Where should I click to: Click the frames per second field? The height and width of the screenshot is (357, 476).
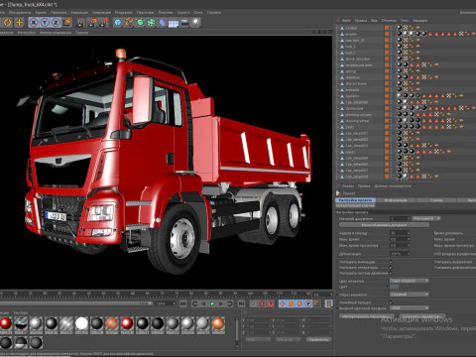click(x=400, y=233)
